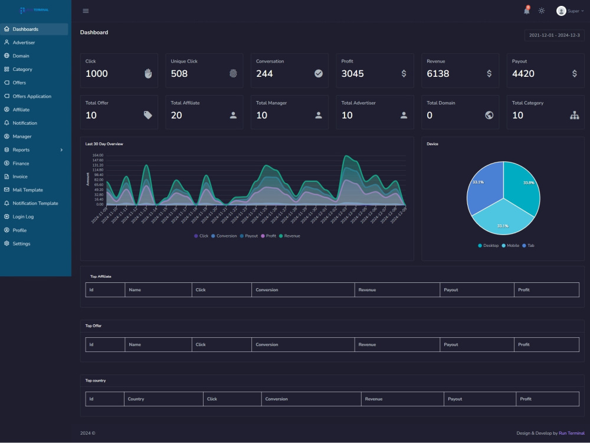Click the dollar icon on Profit card
The width and height of the screenshot is (590, 443).
click(404, 73)
